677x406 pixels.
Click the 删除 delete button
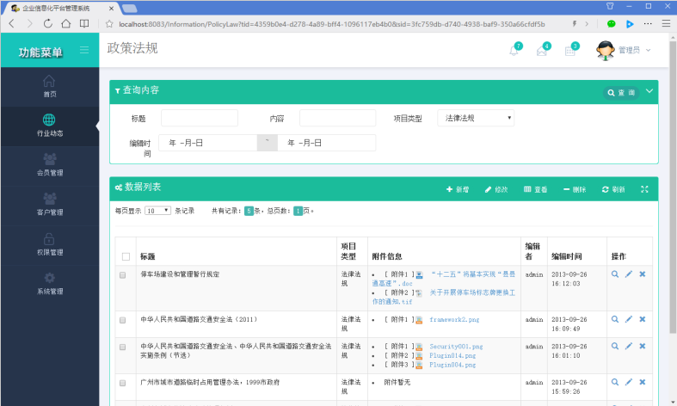[575, 189]
